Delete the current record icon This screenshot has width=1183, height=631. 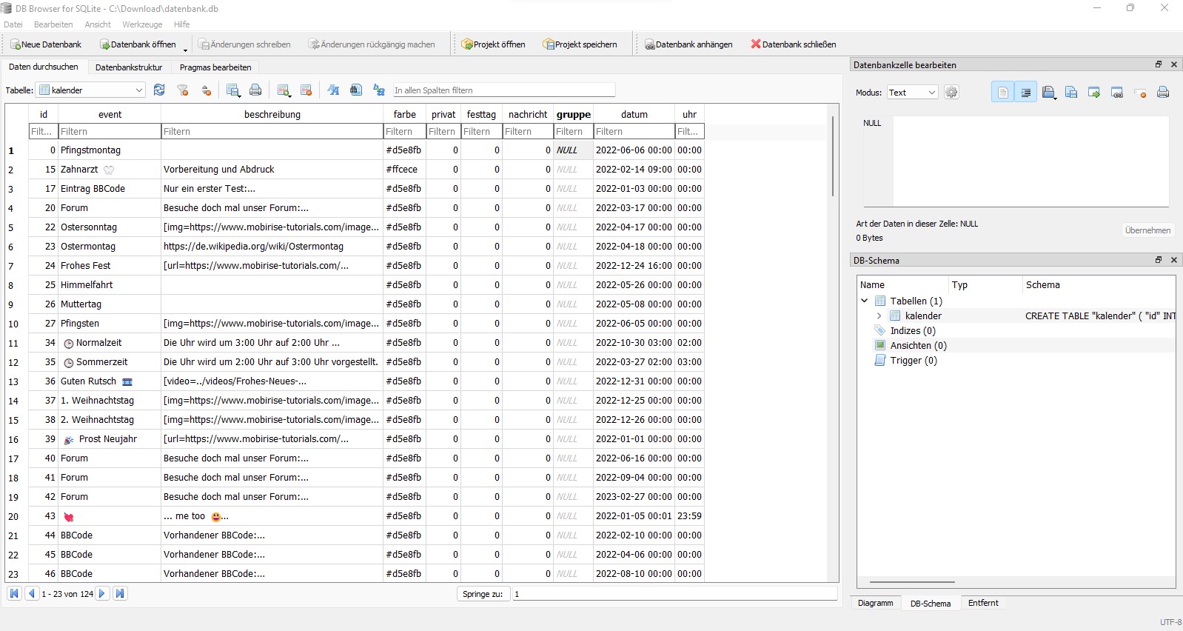tap(306, 90)
